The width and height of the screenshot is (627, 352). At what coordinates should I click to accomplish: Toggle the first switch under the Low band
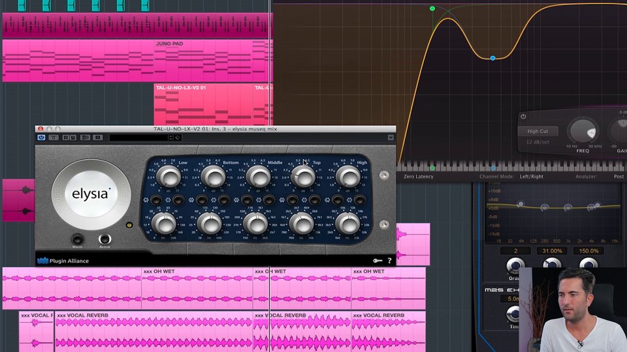tap(156, 199)
